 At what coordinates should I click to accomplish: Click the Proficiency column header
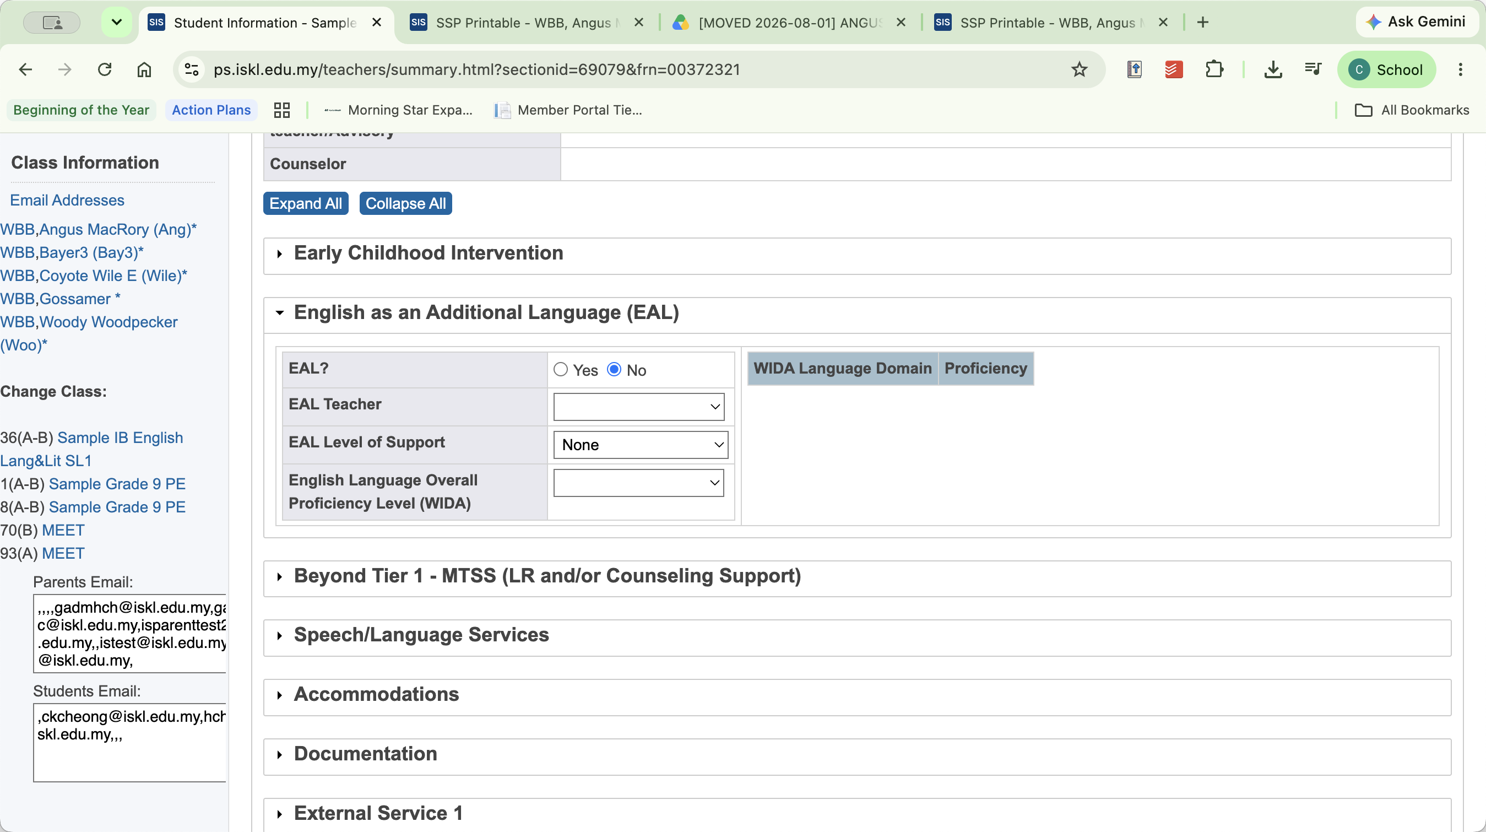click(x=986, y=369)
